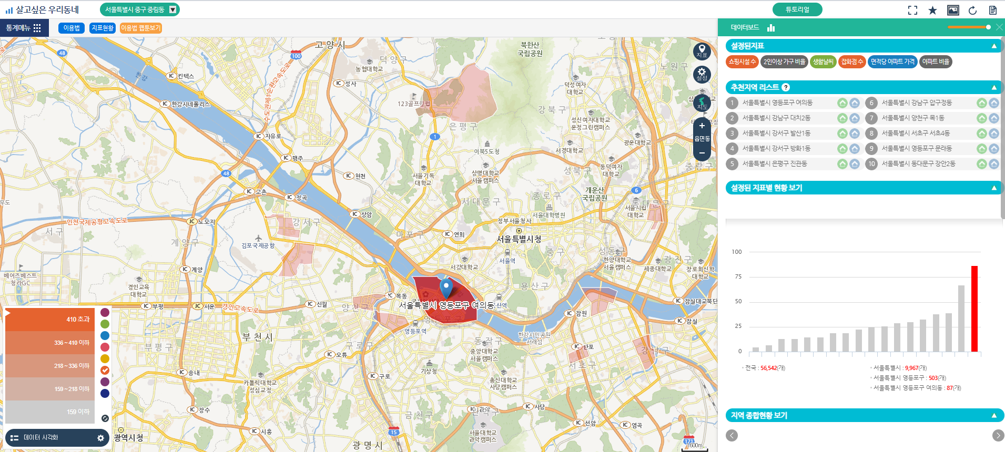Go to previous slide with left arrow
1005x452 pixels.
pos(732,435)
